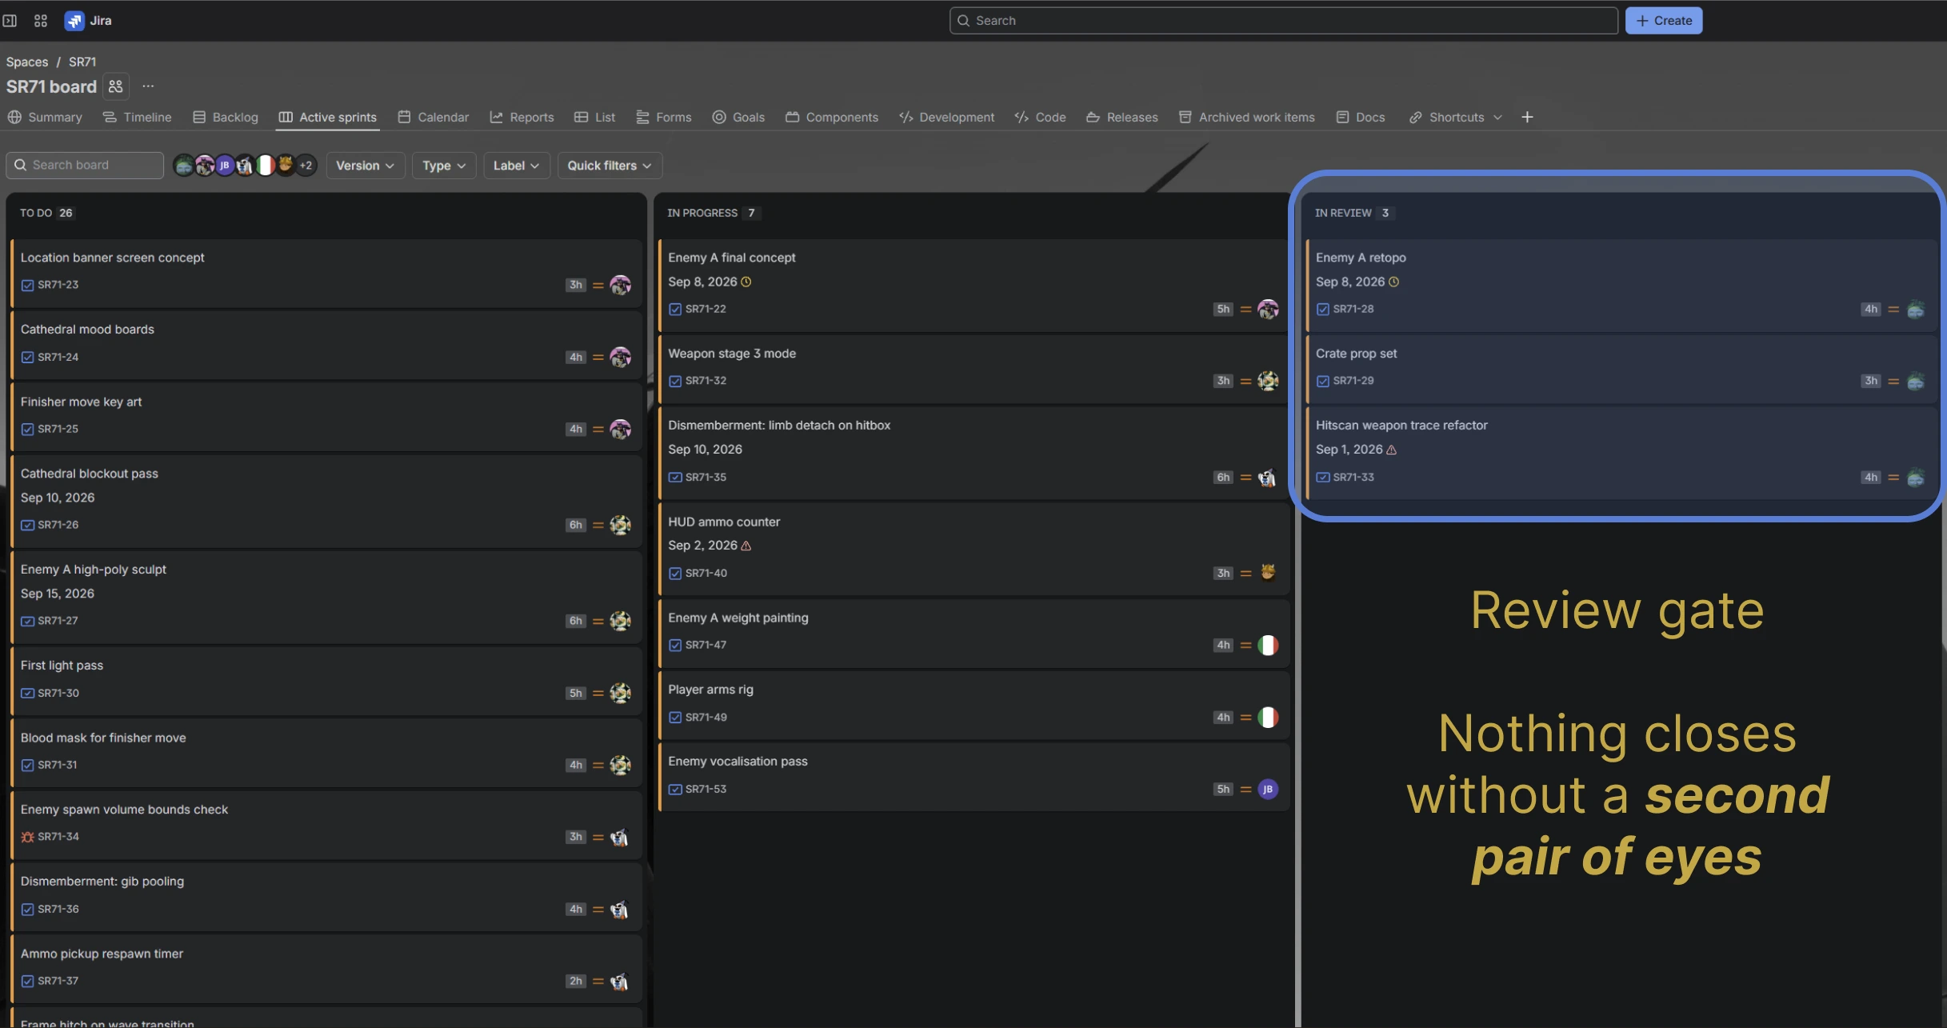Expand the Shortcuts menu

1456,117
